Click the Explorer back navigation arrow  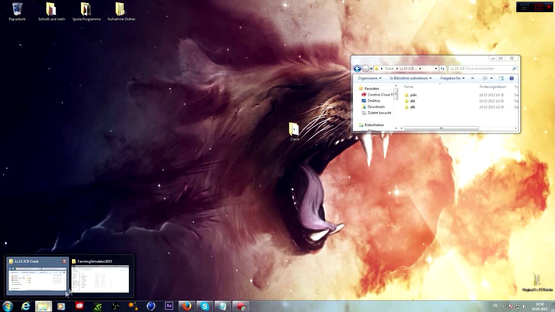[357, 68]
